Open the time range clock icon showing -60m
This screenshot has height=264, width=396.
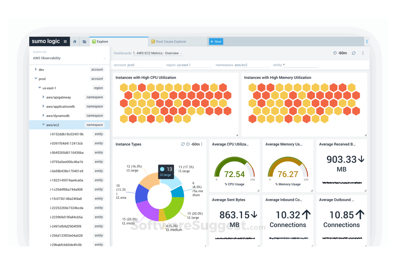pos(336,53)
